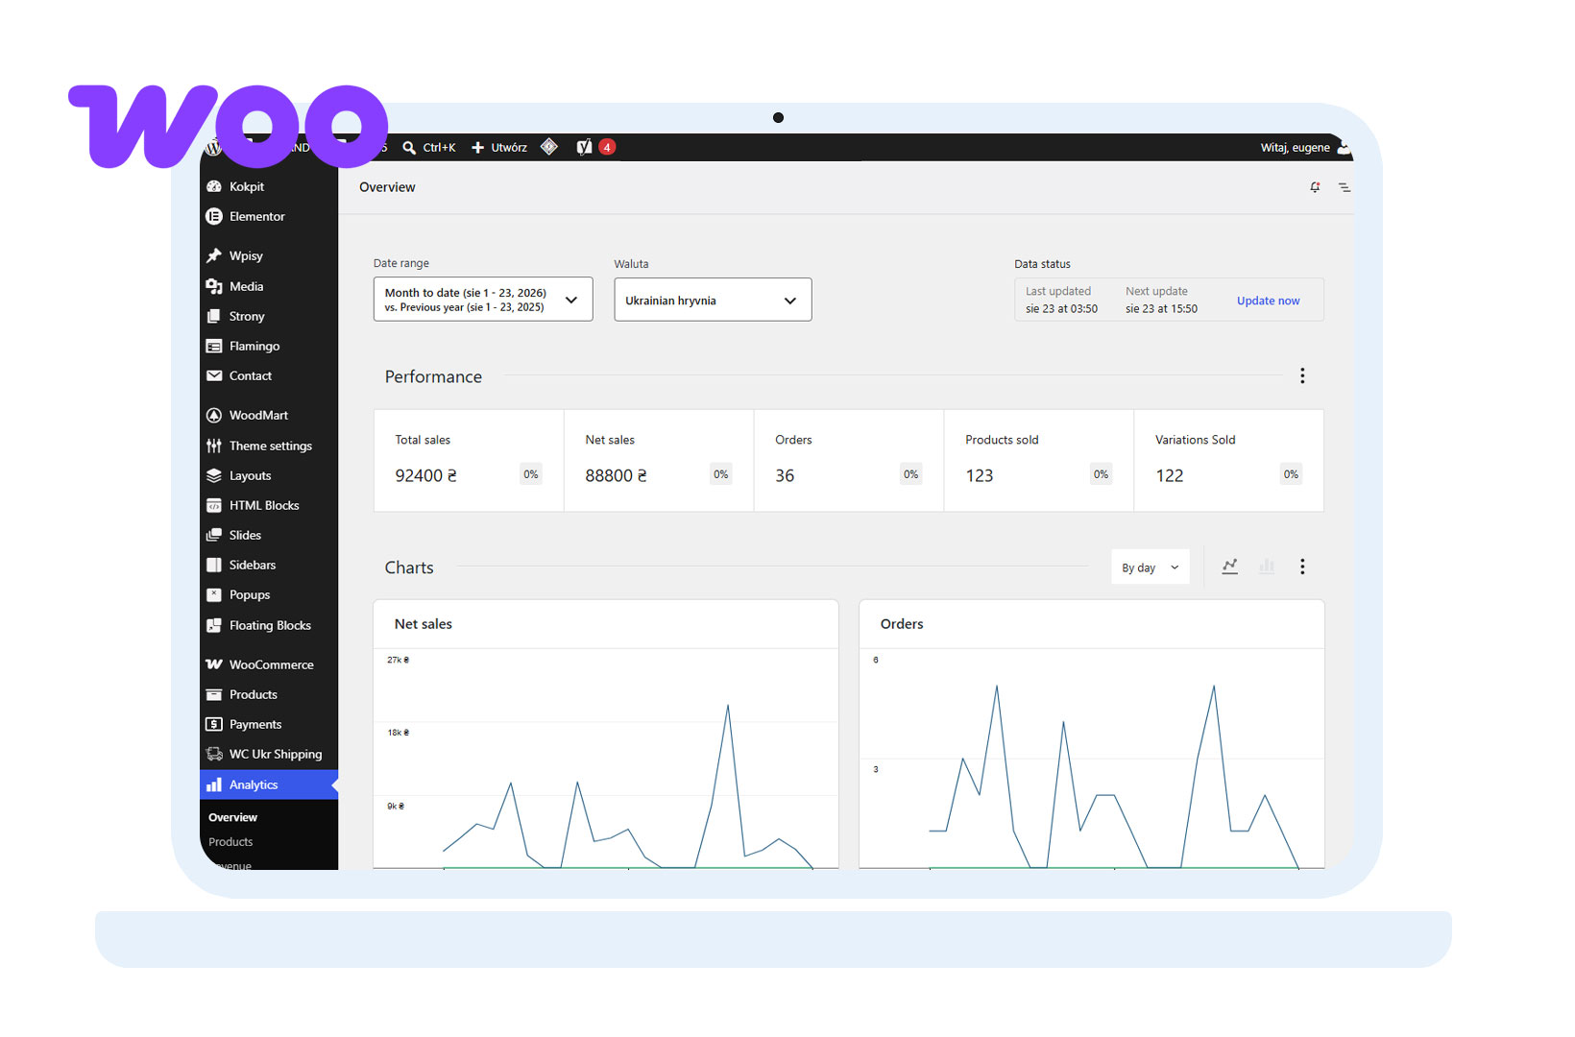
Task: Open the Waluta currency dropdown
Action: click(x=713, y=300)
